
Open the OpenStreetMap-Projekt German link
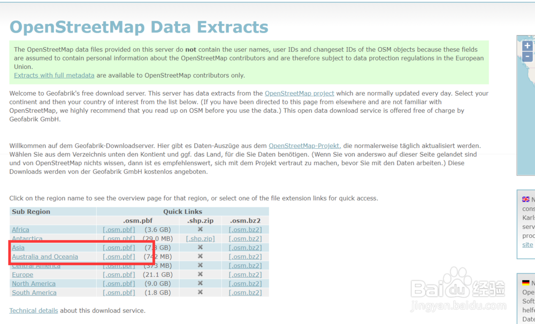(305, 145)
